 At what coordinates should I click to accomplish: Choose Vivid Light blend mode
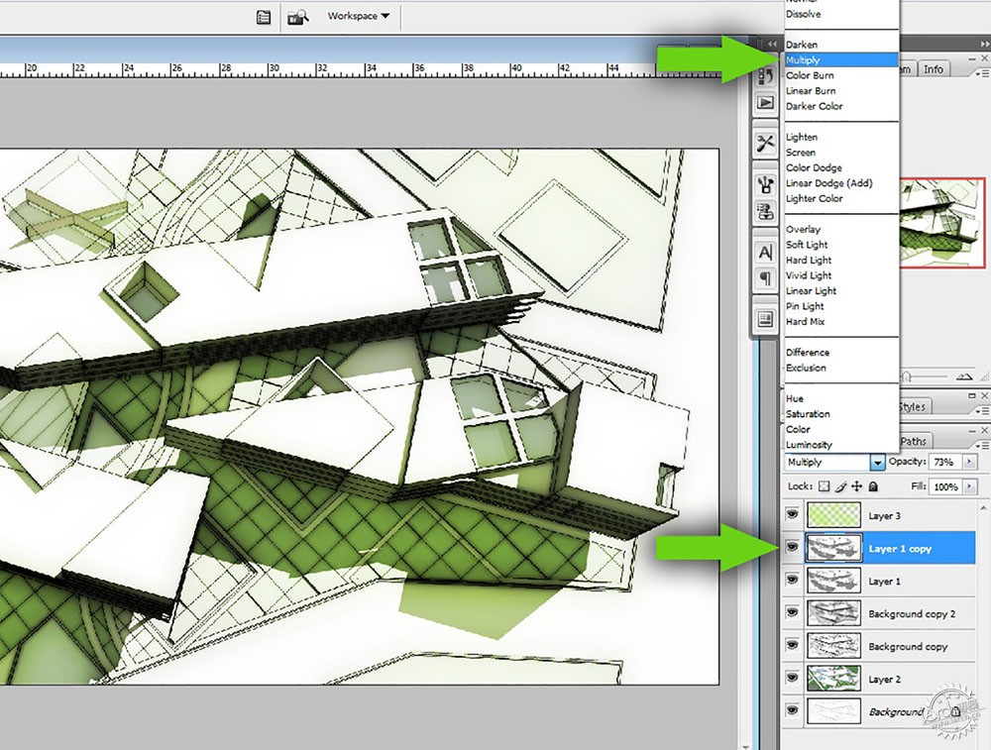click(840, 275)
